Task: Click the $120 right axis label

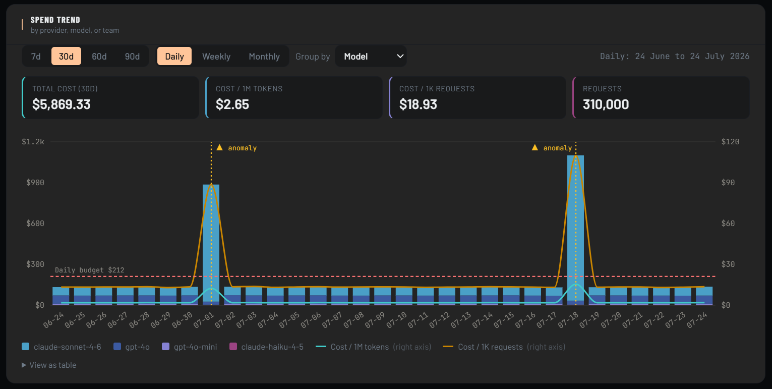Action: pos(730,142)
